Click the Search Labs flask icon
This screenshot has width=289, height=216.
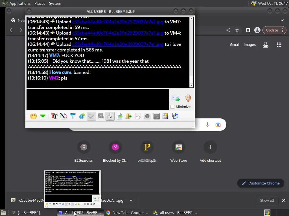point(266,45)
